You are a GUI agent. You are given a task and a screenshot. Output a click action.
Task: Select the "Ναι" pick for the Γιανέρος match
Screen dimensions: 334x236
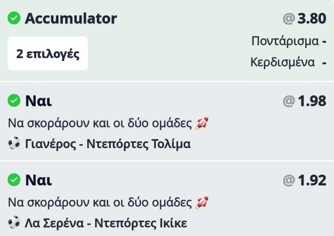(x=38, y=101)
